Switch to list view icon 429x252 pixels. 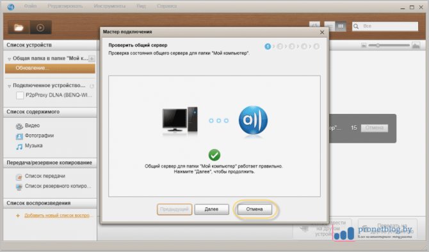pos(330,26)
